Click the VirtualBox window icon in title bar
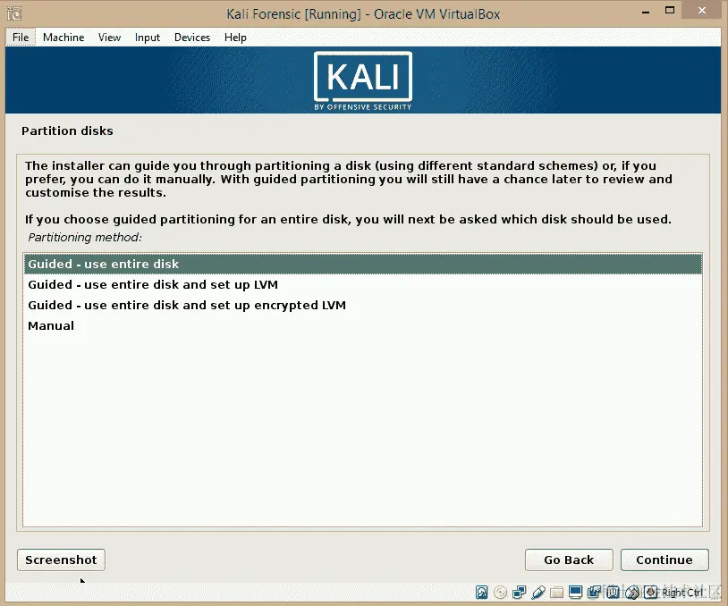This screenshot has height=606, width=728. click(14, 13)
